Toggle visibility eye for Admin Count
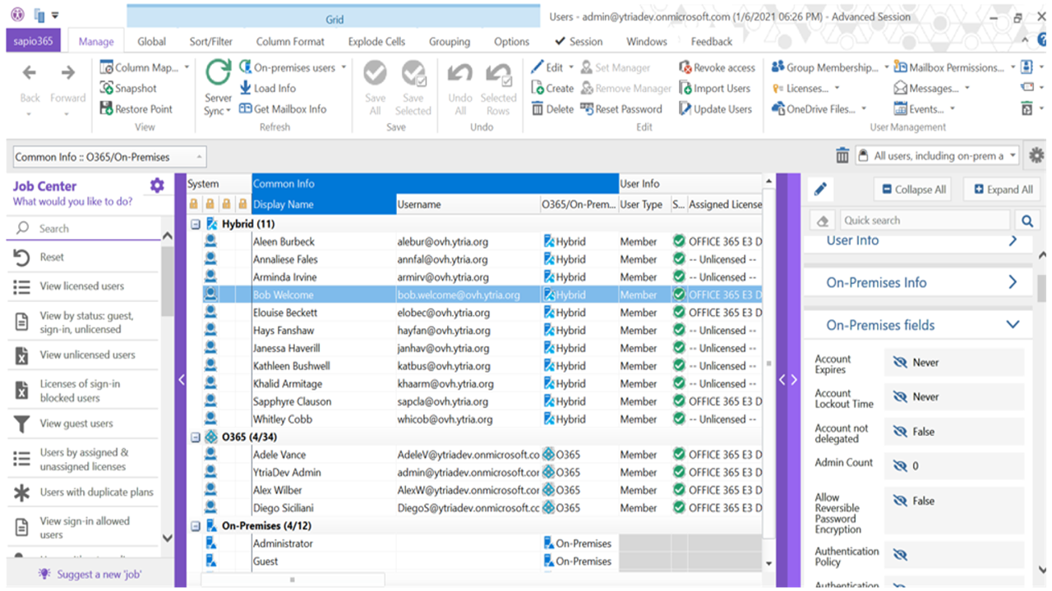Viewport: 1052px width, 591px height. coord(900,466)
